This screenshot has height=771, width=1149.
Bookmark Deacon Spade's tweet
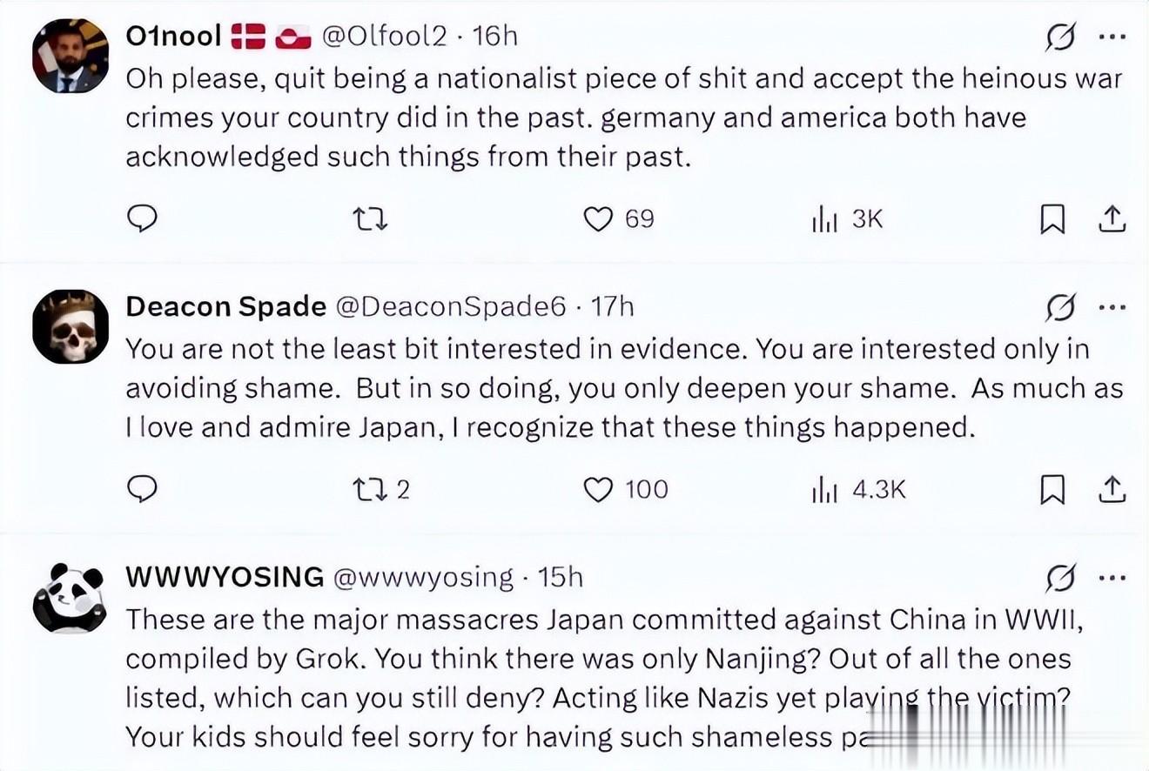coord(1052,490)
